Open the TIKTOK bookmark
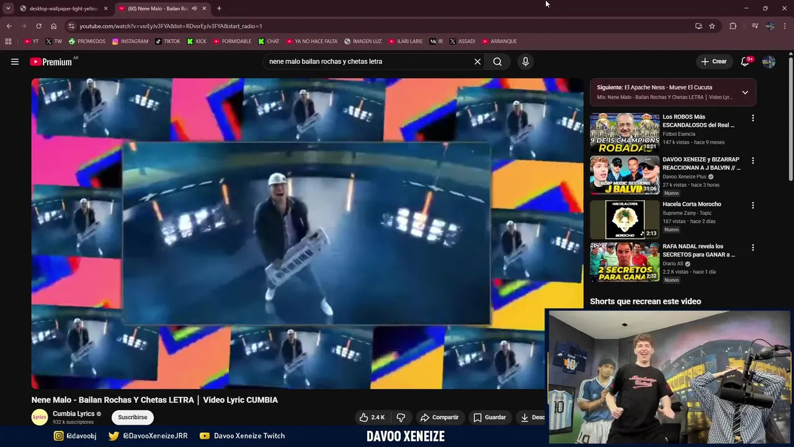Image resolution: width=794 pixels, height=447 pixels. (167, 42)
